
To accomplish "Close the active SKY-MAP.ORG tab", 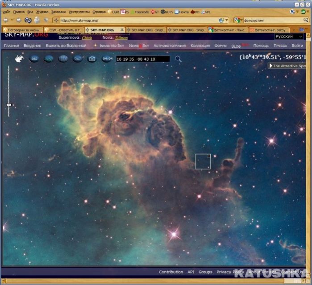I will [122, 29].
